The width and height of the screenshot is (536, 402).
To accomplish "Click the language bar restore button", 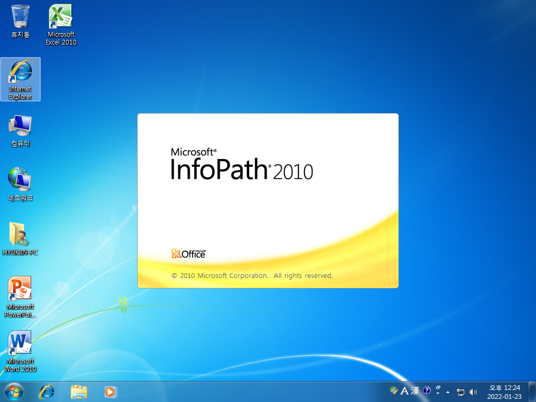I will [x=438, y=388].
